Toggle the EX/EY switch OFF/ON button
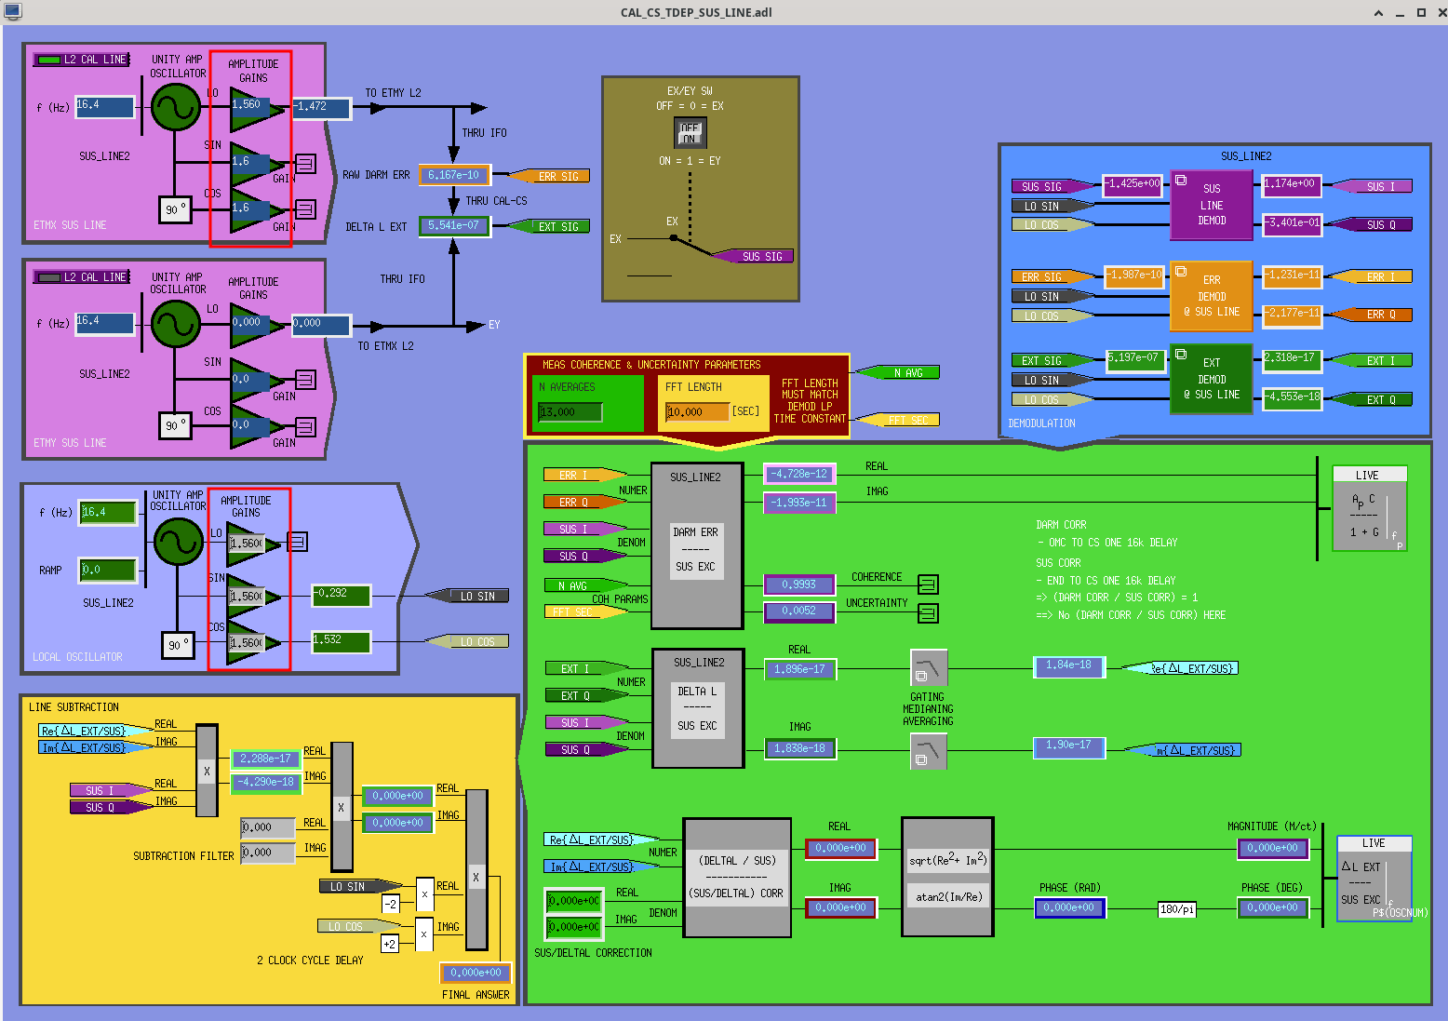This screenshot has height=1021, width=1448. [x=690, y=134]
